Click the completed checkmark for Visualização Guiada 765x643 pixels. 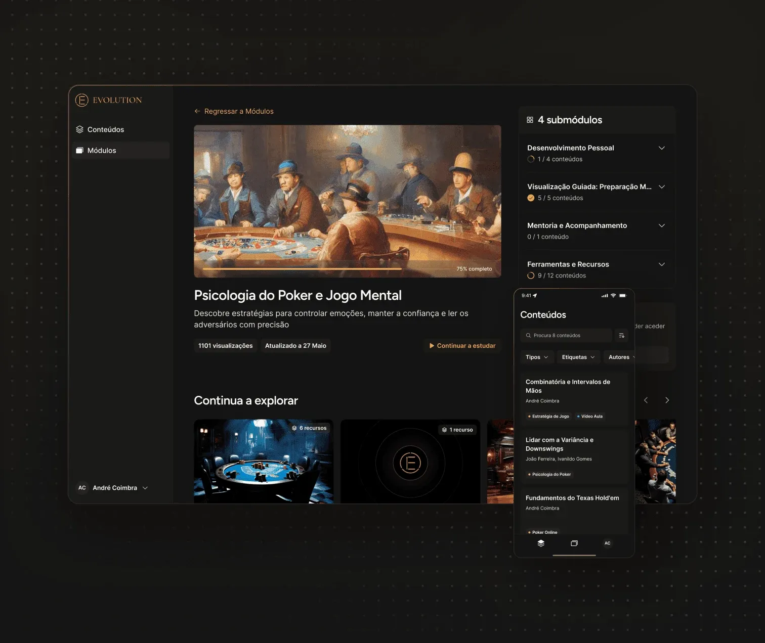pyautogui.click(x=531, y=198)
